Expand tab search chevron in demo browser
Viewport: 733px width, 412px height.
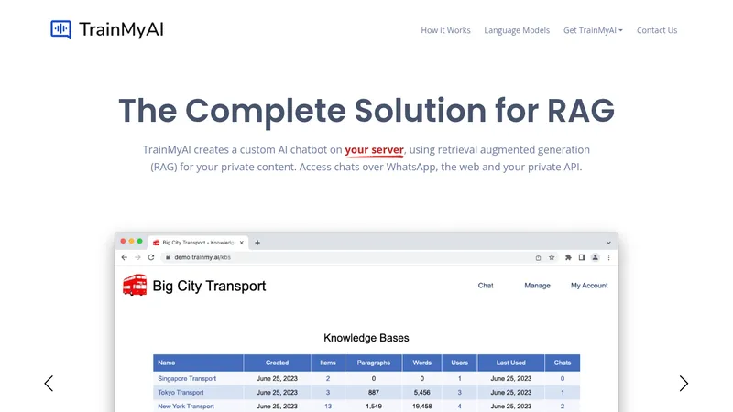pyautogui.click(x=608, y=243)
